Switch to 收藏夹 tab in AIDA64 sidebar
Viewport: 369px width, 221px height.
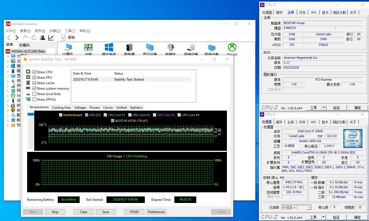tap(24, 45)
